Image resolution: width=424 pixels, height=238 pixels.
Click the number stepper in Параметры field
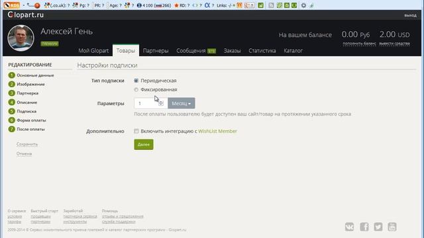[161, 103]
